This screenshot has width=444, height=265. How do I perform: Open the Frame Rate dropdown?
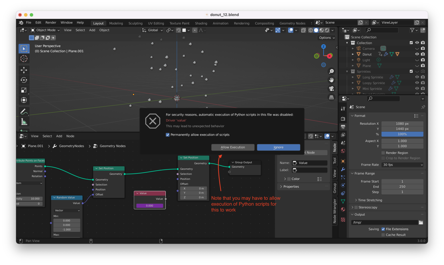[402, 165]
